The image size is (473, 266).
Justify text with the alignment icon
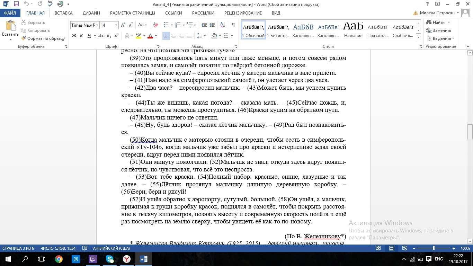pyautogui.click(x=189, y=36)
